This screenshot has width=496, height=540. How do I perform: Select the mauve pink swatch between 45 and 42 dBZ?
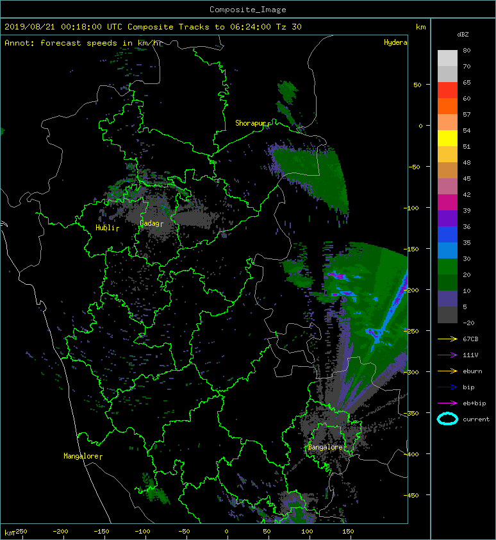click(x=447, y=187)
